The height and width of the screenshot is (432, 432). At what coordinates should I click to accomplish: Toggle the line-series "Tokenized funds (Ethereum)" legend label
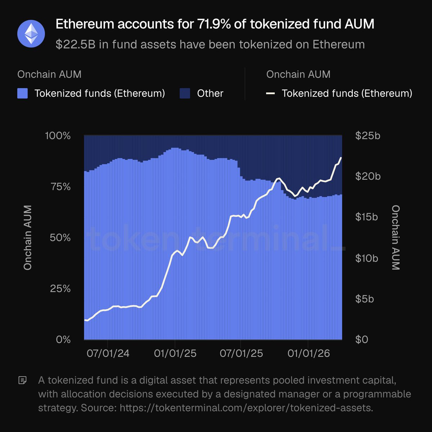click(x=347, y=94)
